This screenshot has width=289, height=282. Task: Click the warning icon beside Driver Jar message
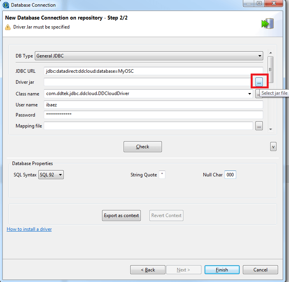click(x=8, y=27)
